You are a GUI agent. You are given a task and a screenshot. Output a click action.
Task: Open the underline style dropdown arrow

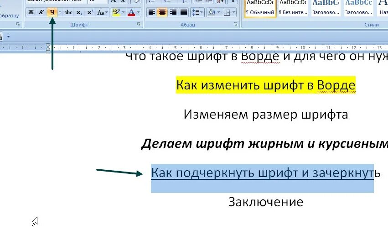pos(60,12)
